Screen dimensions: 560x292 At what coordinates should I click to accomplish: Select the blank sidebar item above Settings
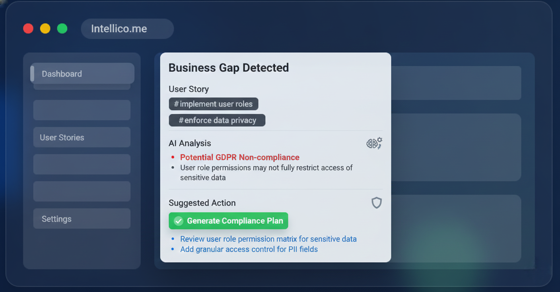point(82,191)
